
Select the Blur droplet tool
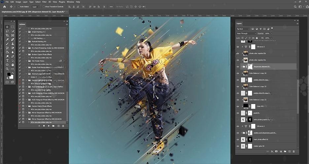tap(13, 52)
